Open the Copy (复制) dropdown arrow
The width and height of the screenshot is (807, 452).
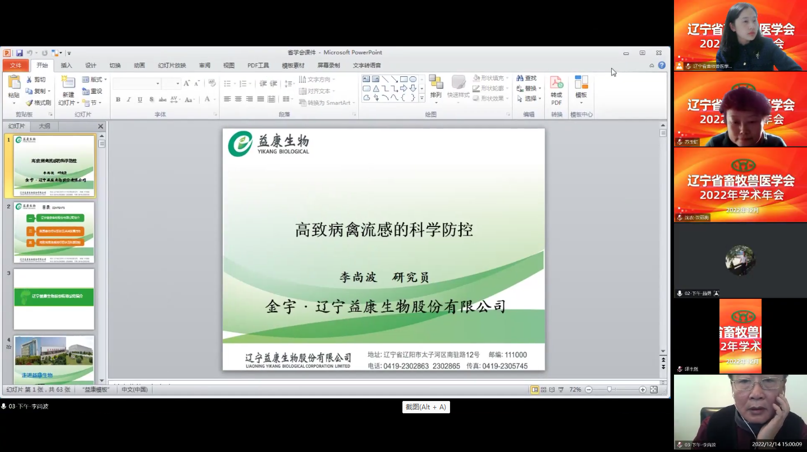tap(49, 91)
